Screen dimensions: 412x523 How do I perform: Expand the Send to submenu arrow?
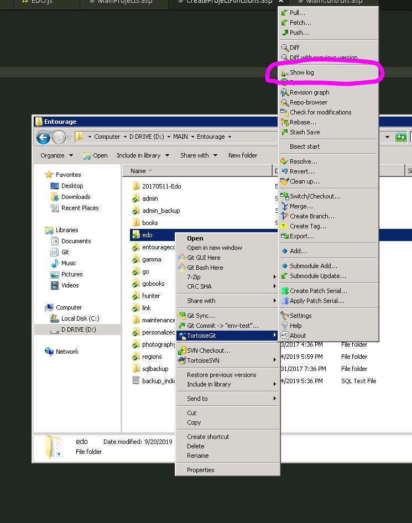(x=274, y=399)
